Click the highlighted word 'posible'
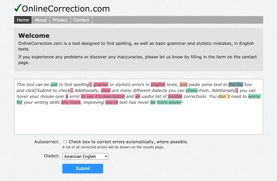Viewport: 277px width, 181px height. 175,96
